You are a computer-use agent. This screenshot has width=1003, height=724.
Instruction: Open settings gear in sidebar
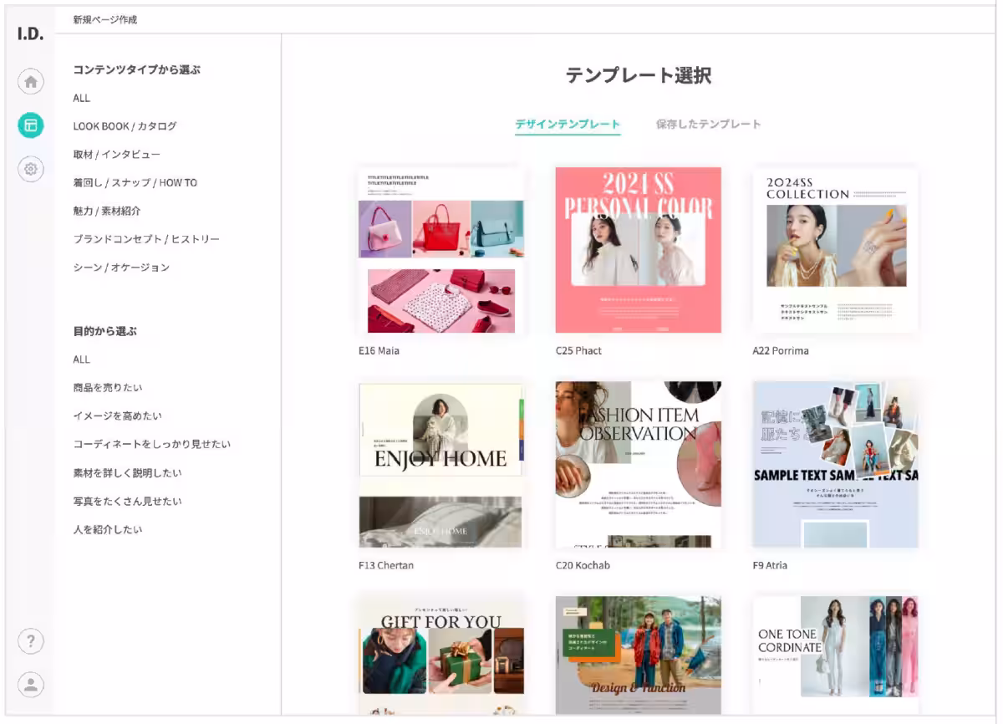[31, 169]
